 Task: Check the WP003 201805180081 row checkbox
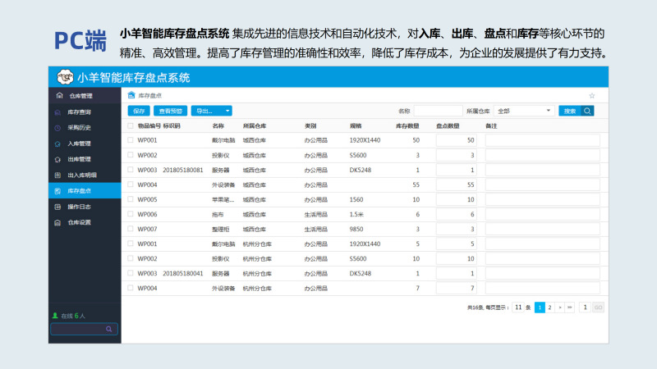(131, 170)
